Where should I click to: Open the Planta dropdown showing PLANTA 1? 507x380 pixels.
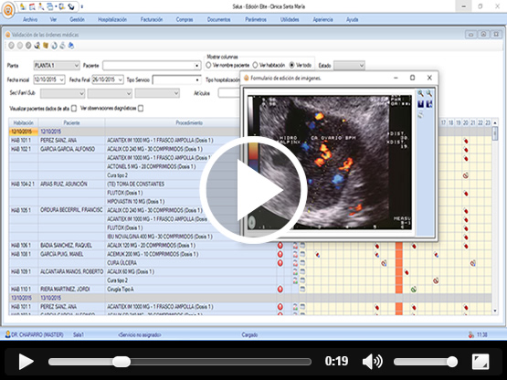point(57,66)
